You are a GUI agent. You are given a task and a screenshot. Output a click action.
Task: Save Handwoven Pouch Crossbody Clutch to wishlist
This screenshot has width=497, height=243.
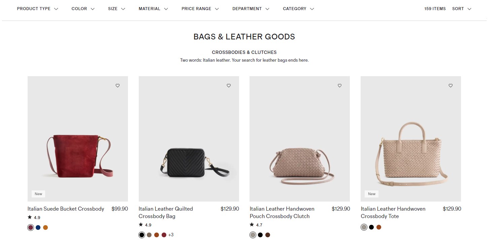[x=339, y=86]
